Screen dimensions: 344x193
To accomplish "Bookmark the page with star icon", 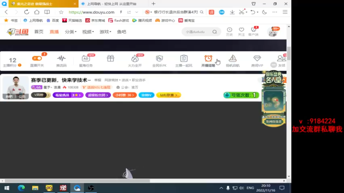I will [x=61, y=12].
